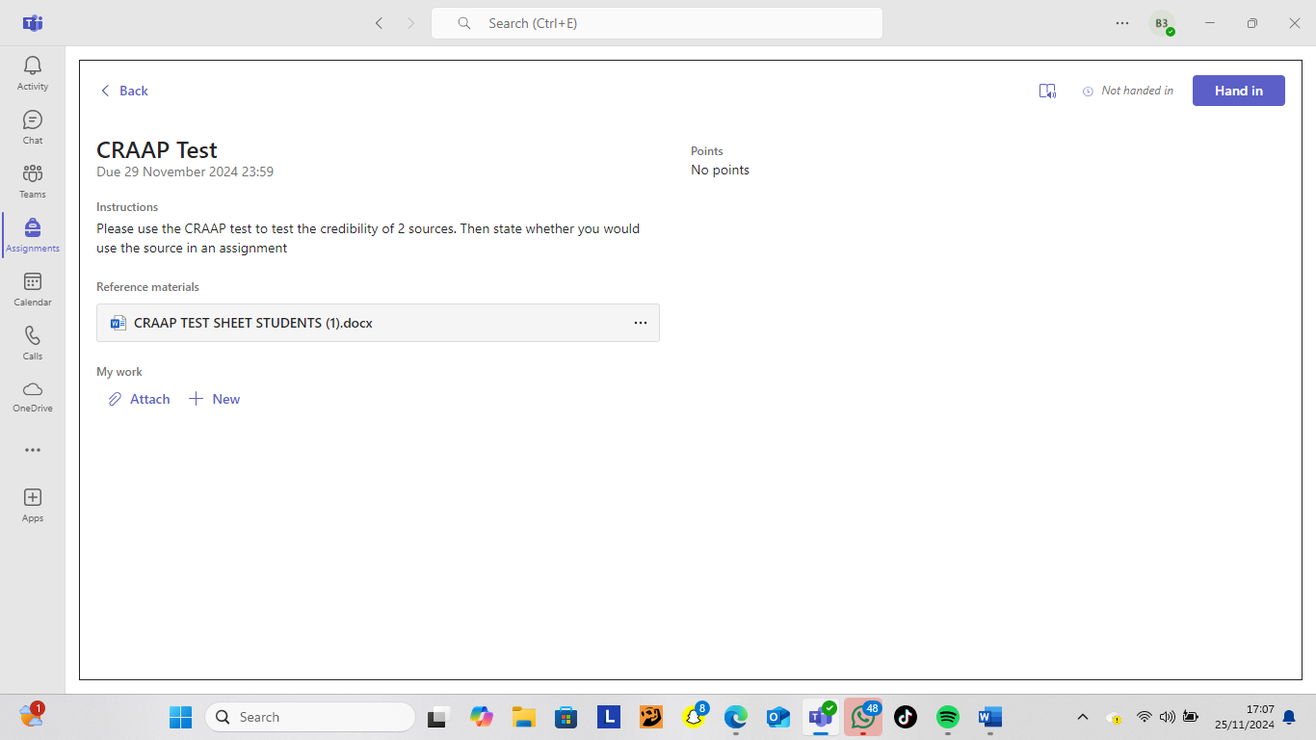
Task: Open File Explorer from the taskbar
Action: [x=523, y=717]
